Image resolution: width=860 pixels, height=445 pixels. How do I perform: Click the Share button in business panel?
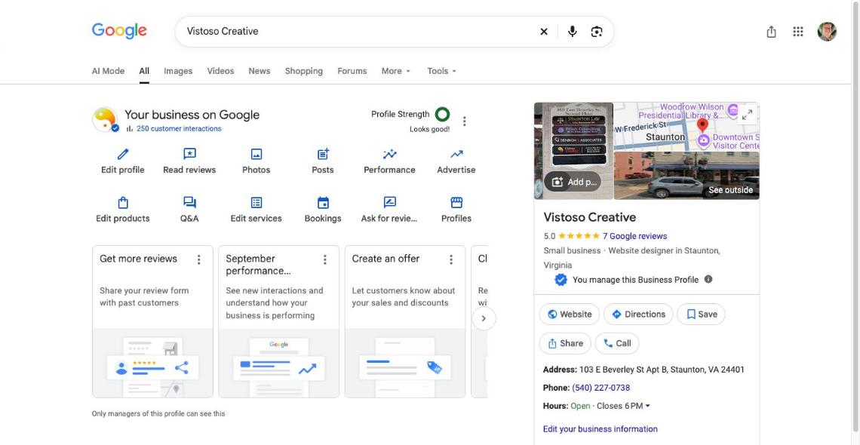[565, 344]
